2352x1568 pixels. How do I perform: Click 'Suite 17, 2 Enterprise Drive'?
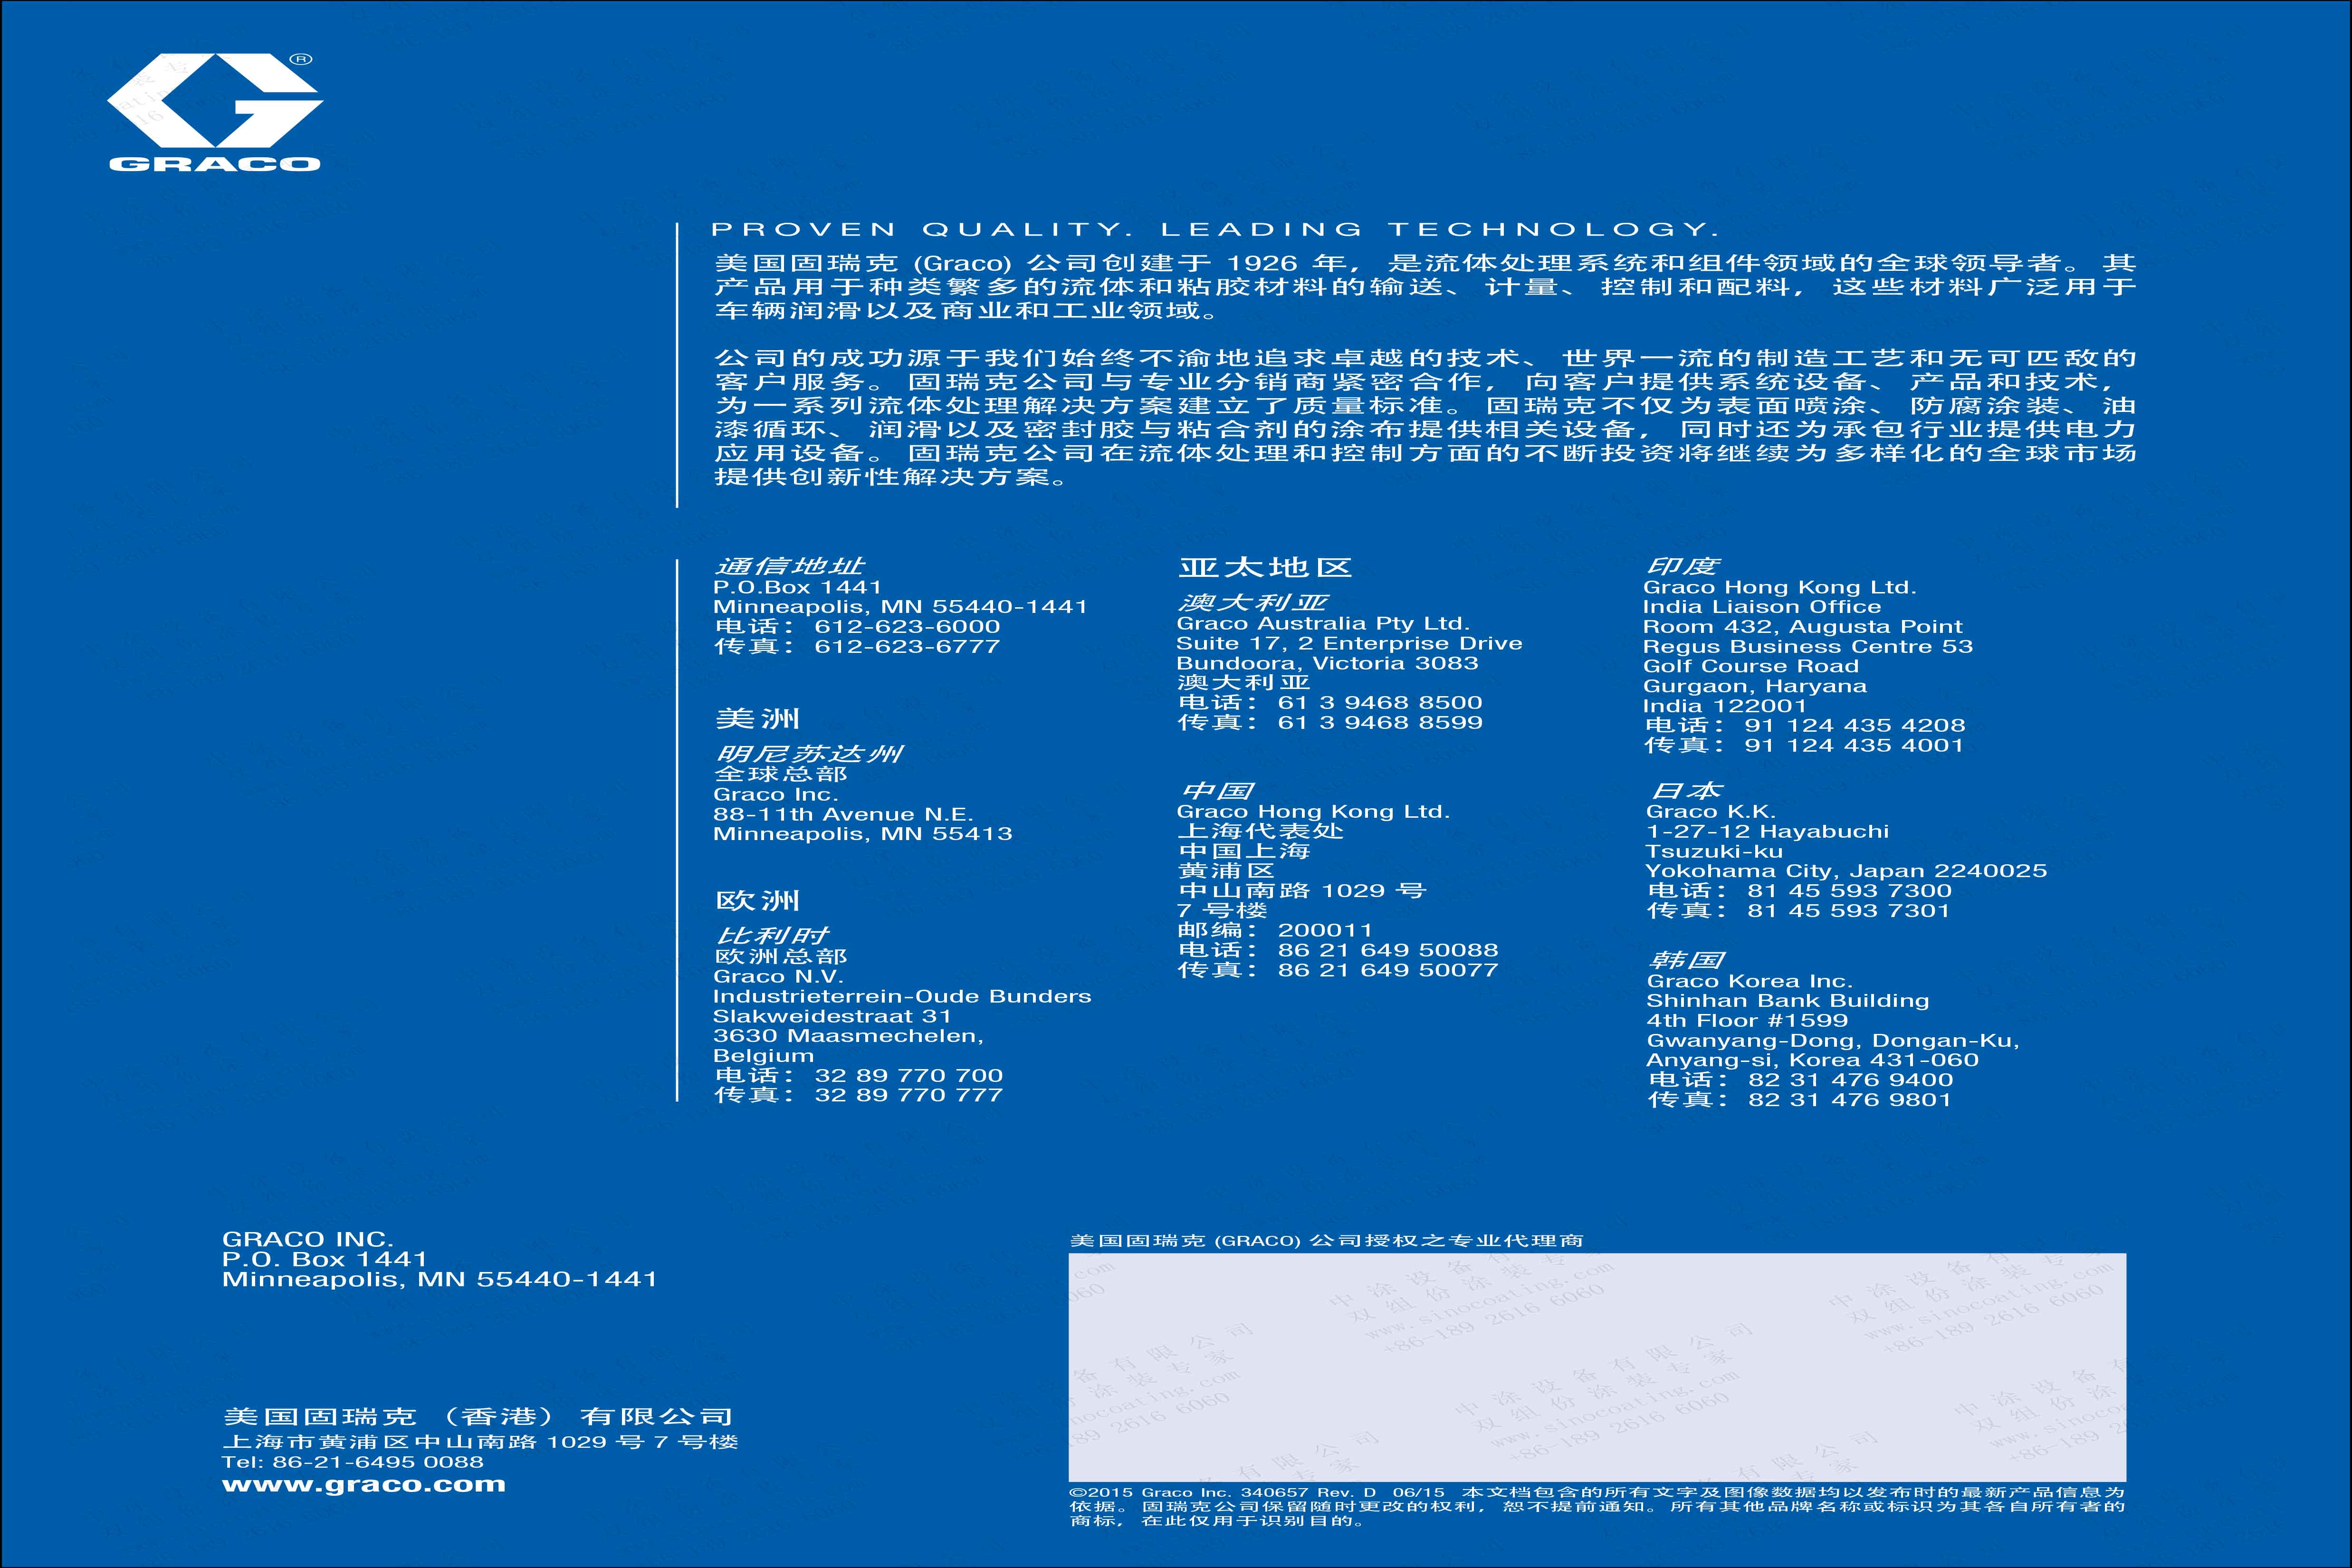pos(1349,644)
